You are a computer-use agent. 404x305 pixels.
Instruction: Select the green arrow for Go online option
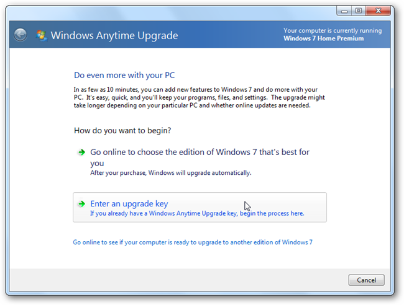coord(81,152)
